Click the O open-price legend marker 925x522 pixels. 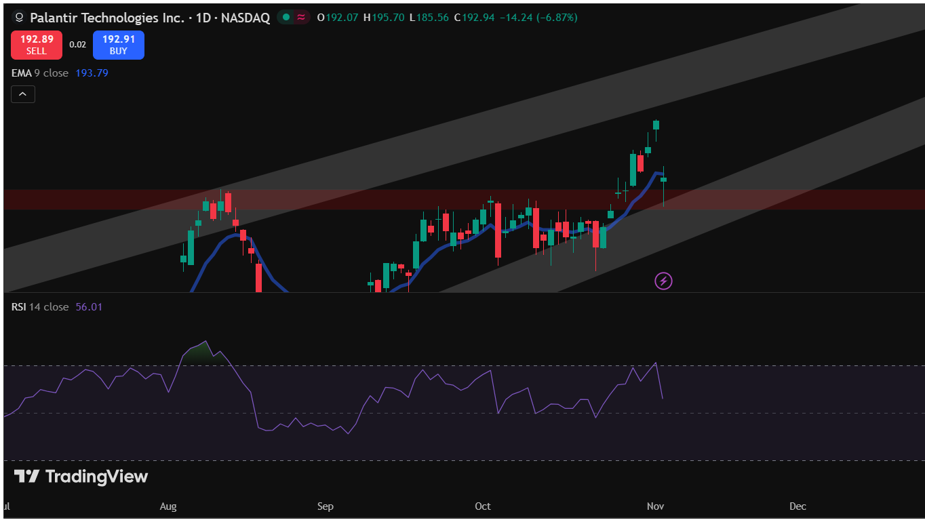tap(321, 18)
